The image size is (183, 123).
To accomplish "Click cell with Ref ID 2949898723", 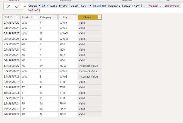I will (x=11, y=55).
